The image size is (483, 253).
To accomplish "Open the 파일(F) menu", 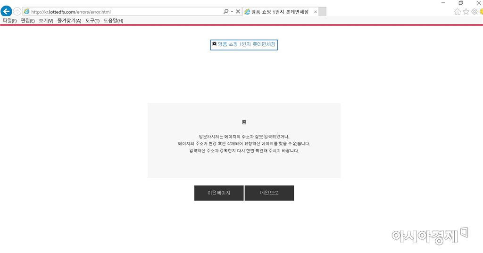I will click(9, 21).
